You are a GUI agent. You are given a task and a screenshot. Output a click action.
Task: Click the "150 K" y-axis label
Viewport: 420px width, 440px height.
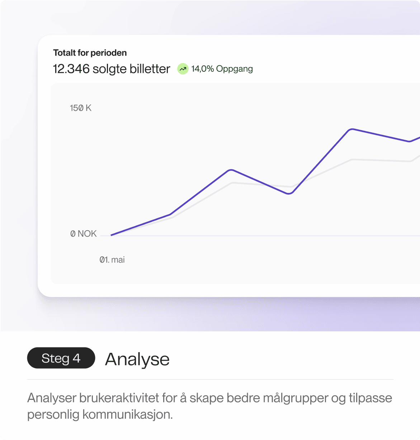(81, 108)
